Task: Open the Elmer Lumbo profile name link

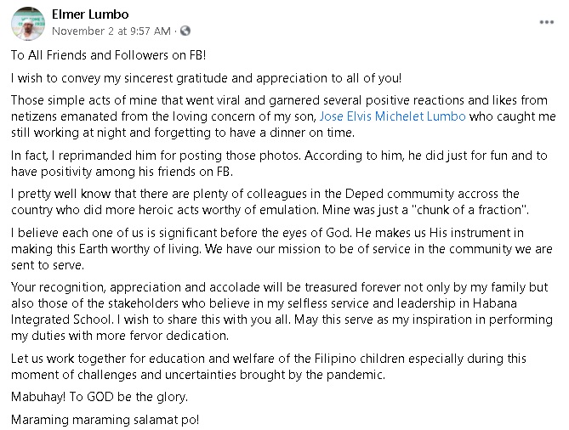Action: (x=90, y=14)
